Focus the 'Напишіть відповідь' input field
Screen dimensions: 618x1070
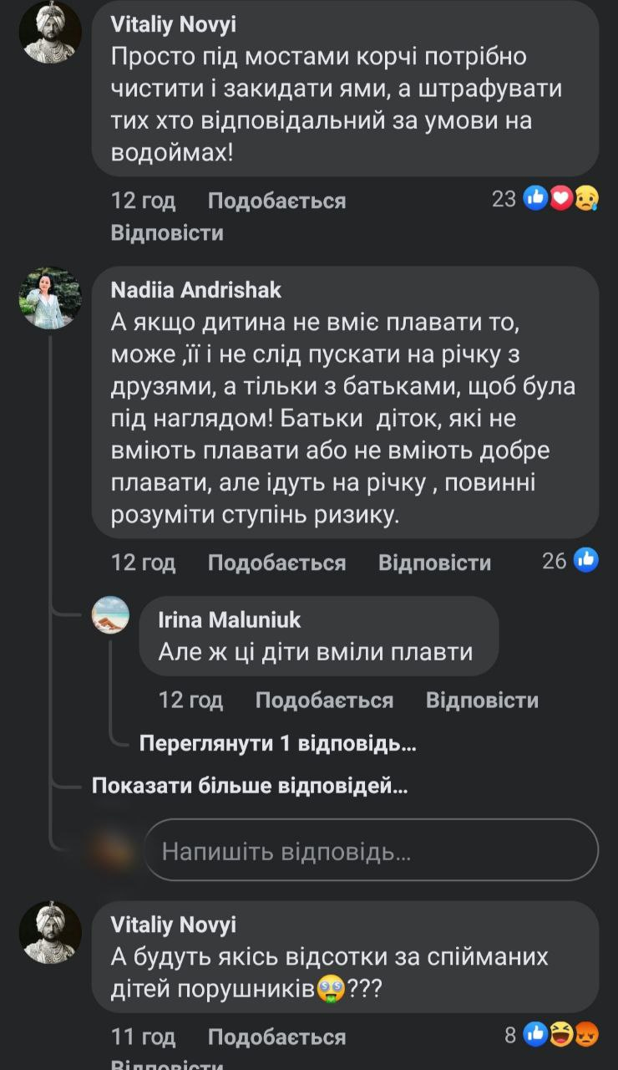point(371,849)
